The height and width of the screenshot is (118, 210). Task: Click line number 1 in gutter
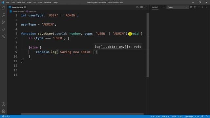click(x=16, y=15)
